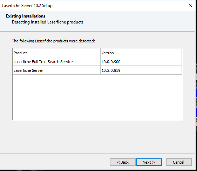Select the Laserfiche Full-Text Search Service row
The width and height of the screenshot is (197, 171).
[x=97, y=62]
